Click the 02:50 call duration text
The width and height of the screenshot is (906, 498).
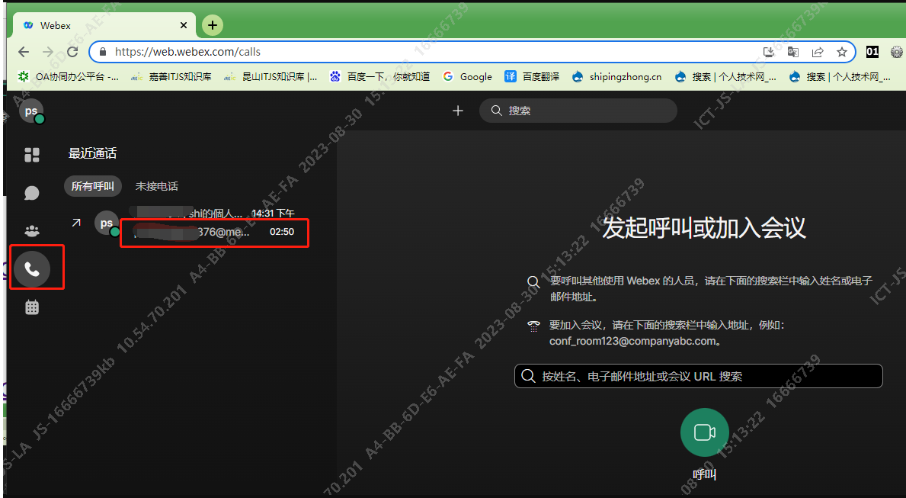click(282, 232)
